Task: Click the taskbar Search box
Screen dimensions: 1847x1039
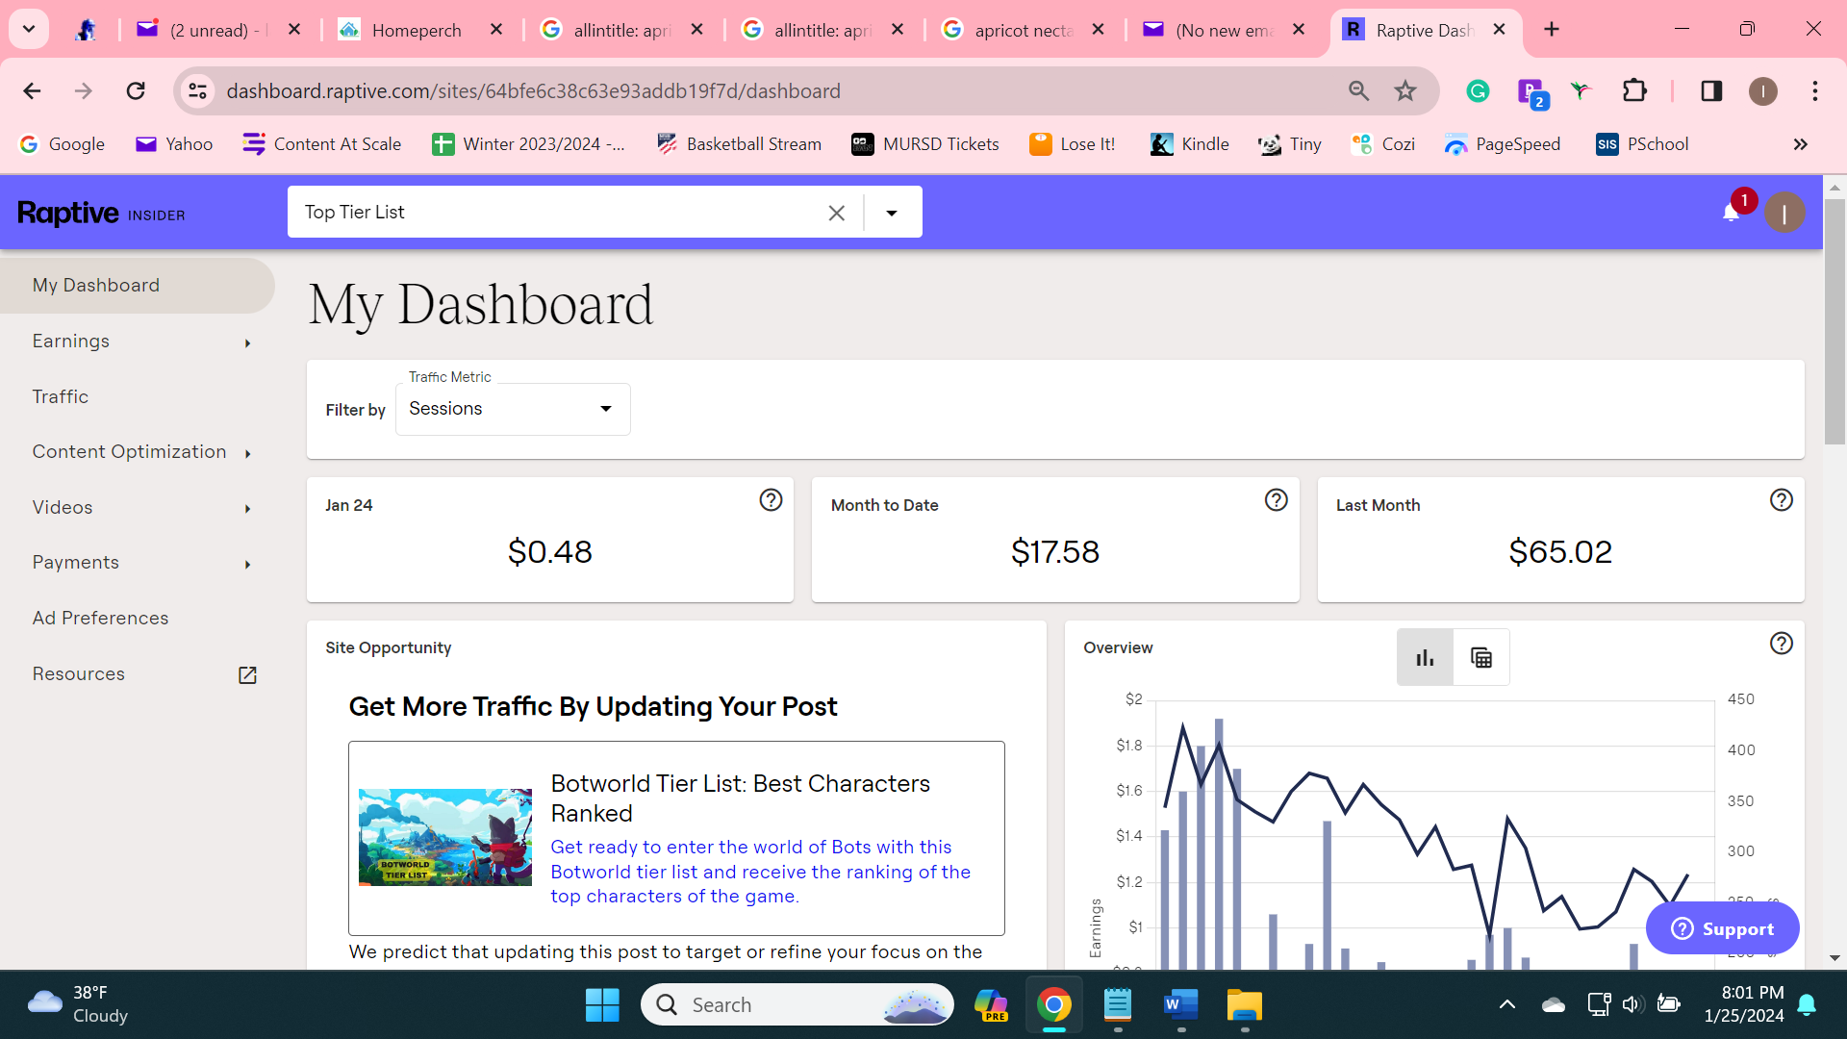Action: [797, 1005]
